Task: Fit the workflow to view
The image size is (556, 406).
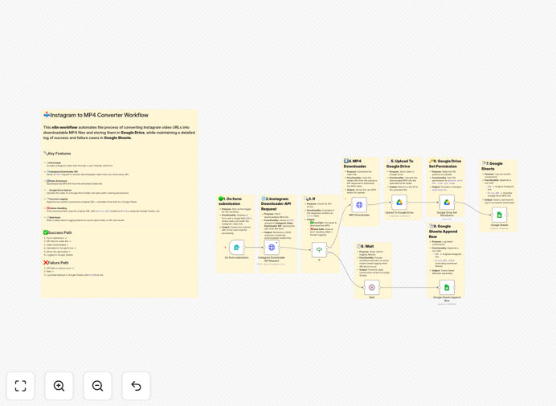Action: point(21,386)
